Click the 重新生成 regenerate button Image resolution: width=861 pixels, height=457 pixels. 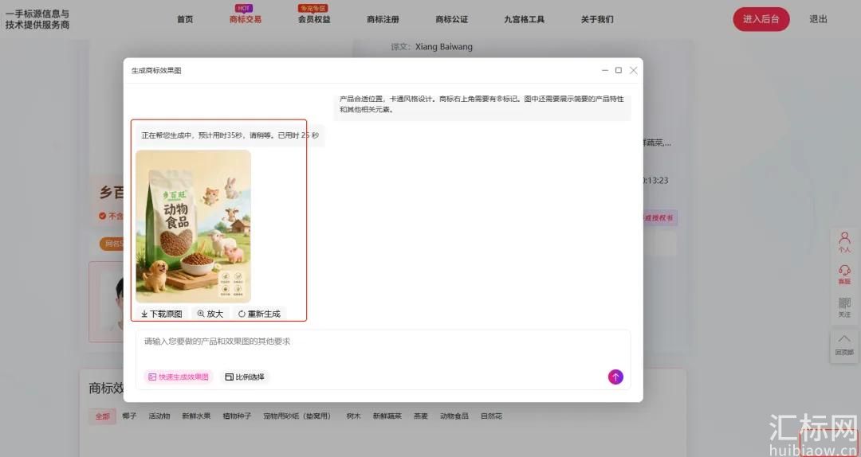(x=259, y=314)
